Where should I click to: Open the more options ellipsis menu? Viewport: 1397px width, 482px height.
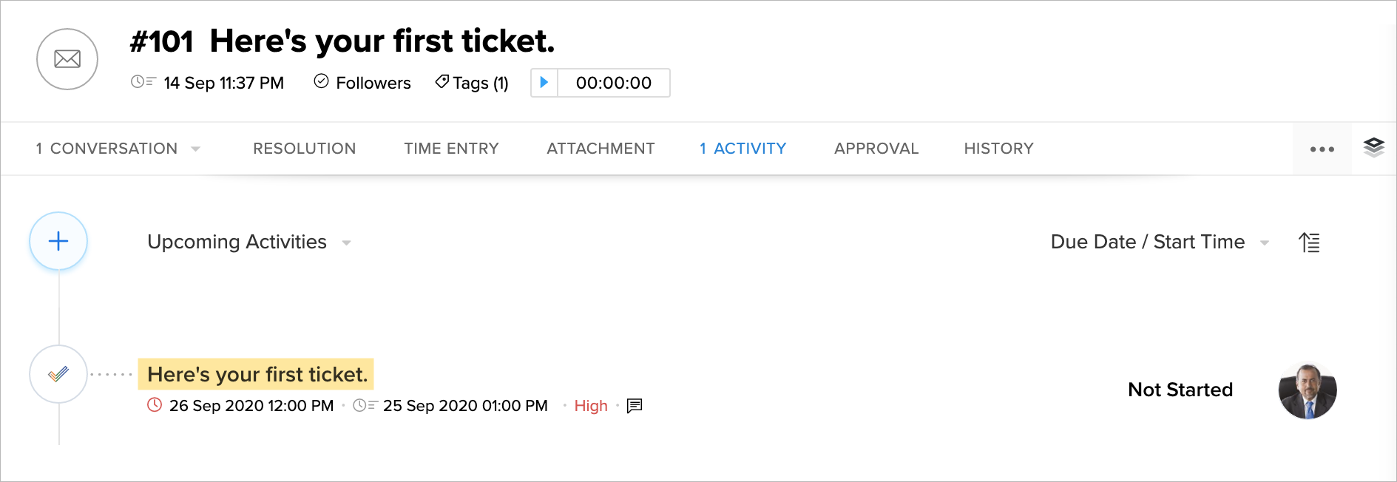click(x=1322, y=149)
